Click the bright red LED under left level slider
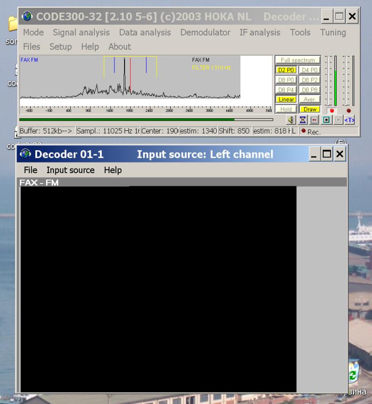 pos(332,111)
